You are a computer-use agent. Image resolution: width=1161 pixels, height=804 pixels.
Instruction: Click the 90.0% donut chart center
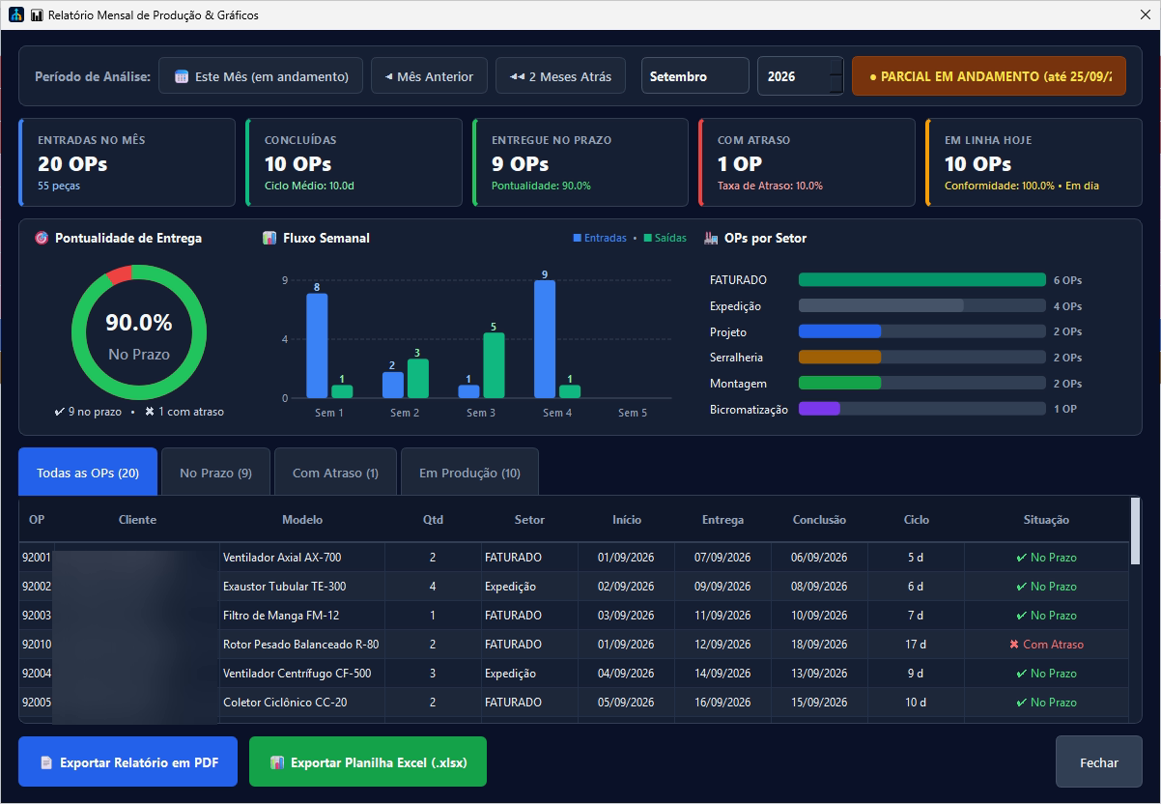coord(139,332)
